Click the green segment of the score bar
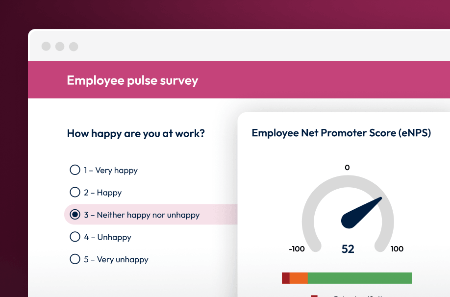The image size is (450, 297). [359, 278]
